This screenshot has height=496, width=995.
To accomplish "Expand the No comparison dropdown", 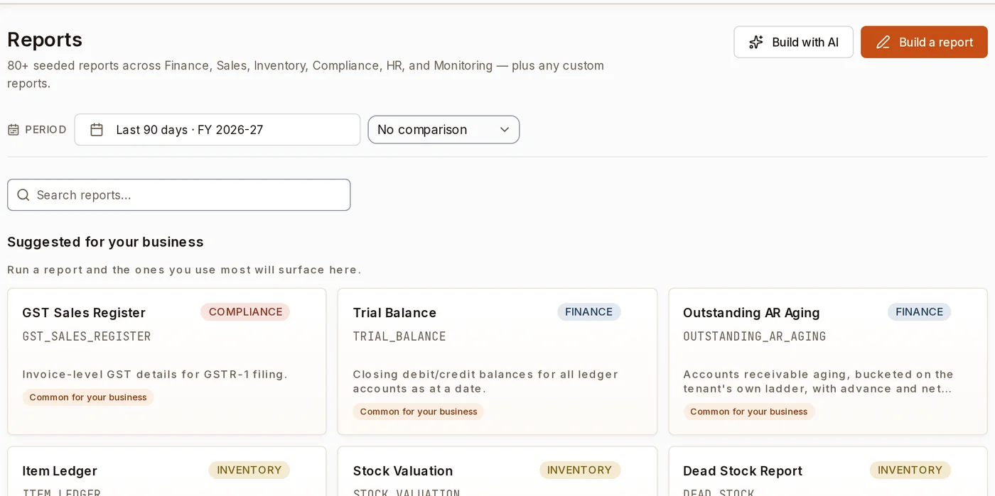I will point(443,130).
